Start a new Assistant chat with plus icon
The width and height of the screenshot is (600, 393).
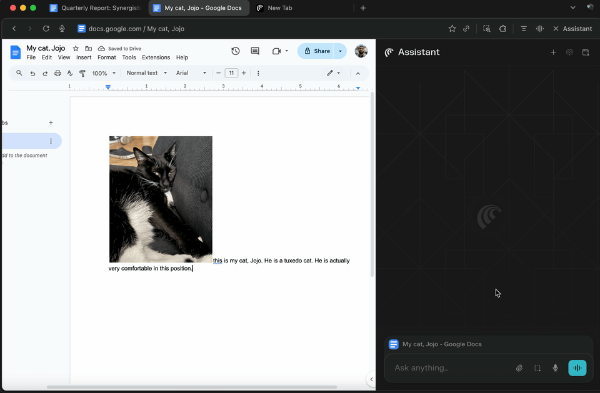point(553,52)
